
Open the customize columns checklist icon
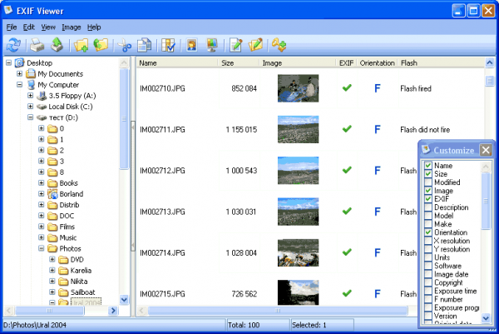(169, 46)
